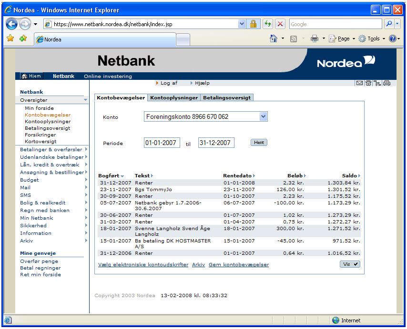
Task: Sort by the Rentedato column header
Action: pos(239,175)
